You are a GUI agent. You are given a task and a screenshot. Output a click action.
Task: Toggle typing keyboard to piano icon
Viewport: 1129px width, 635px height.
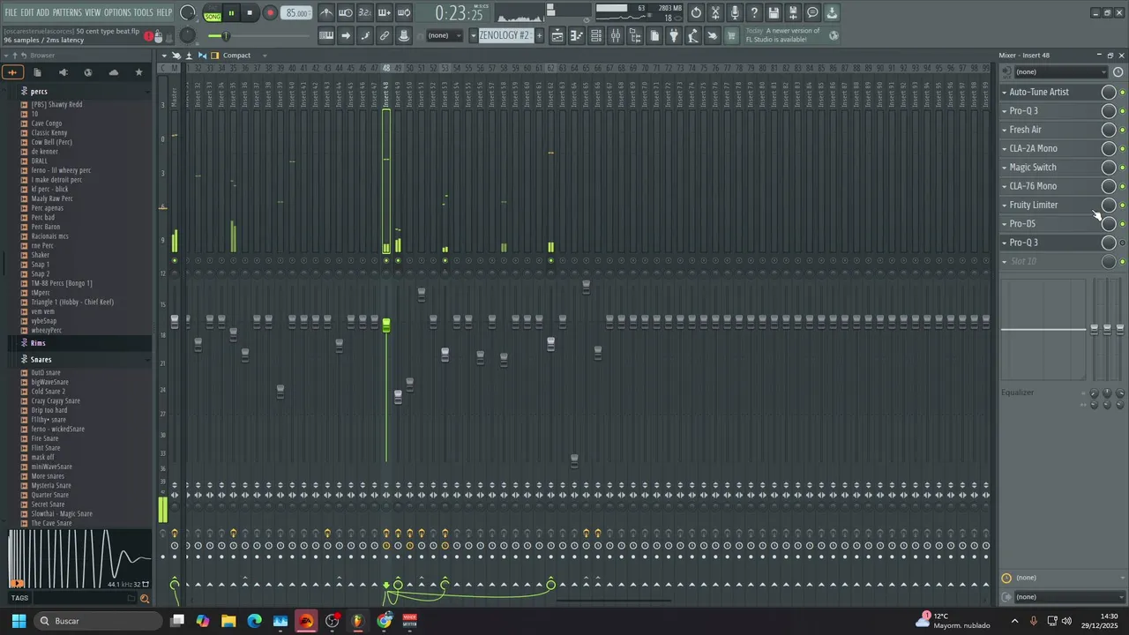pos(326,35)
